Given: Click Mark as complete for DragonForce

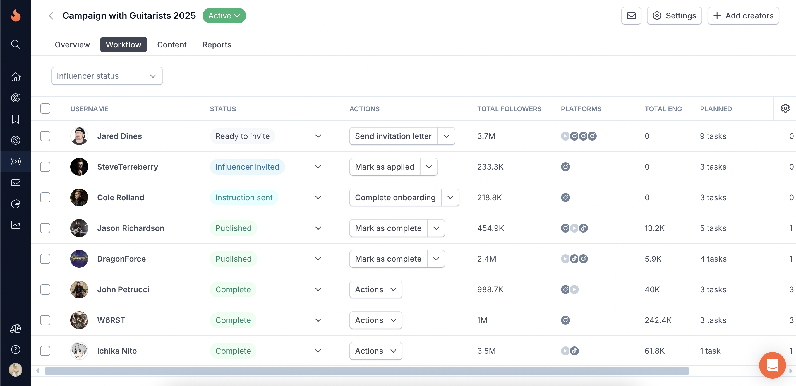Looking at the screenshot, I should [388, 259].
